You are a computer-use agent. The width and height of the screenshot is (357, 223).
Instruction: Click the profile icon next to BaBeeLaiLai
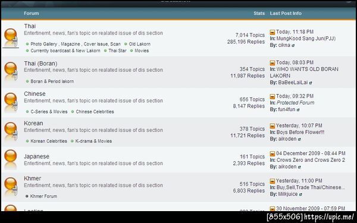point(311,83)
